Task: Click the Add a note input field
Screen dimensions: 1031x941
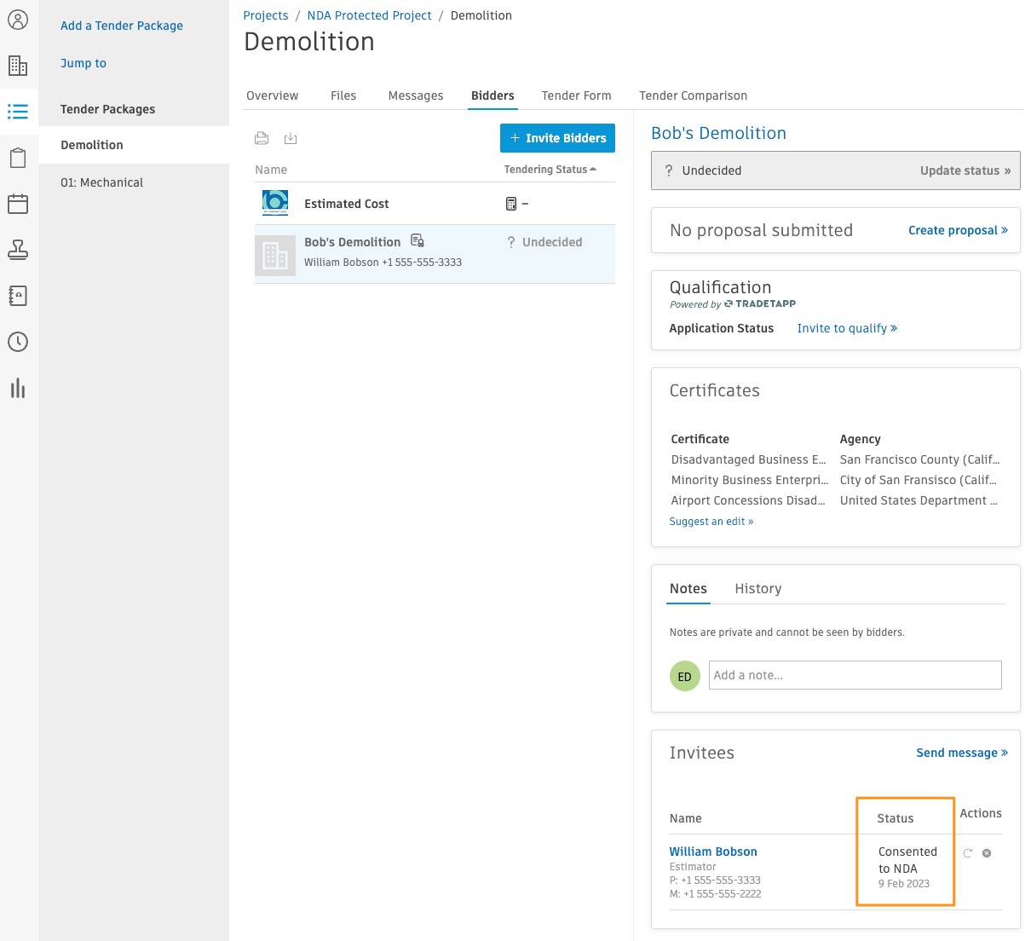Action: 855,675
